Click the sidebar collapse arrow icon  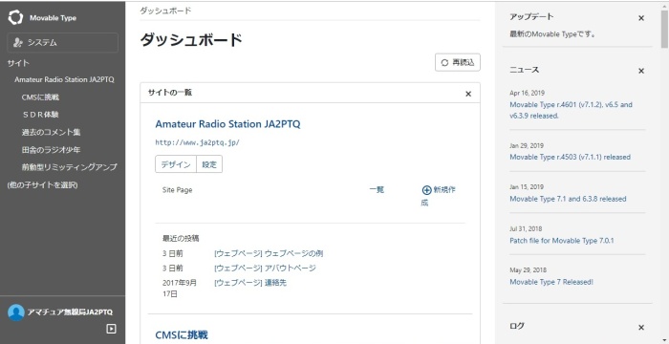(111, 329)
